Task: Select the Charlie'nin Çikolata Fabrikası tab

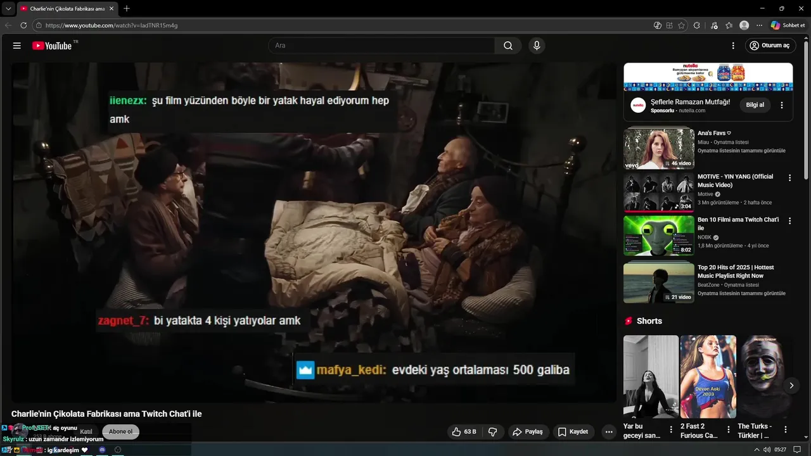Action: pos(67,8)
